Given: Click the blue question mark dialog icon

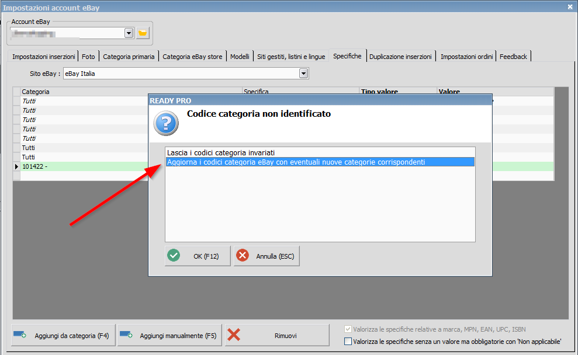Looking at the screenshot, I should (x=166, y=123).
